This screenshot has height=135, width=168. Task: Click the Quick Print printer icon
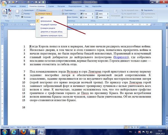click(x=28, y=2)
